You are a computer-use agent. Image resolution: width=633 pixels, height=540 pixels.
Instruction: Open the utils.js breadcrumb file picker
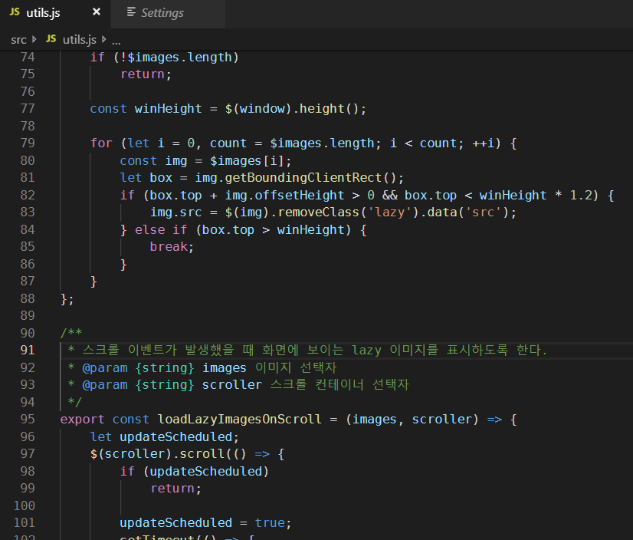coord(79,39)
